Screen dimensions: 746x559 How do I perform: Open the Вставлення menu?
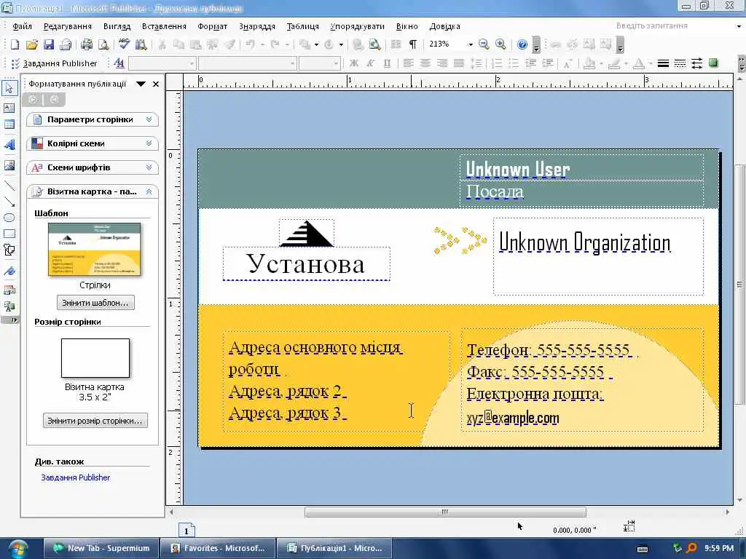pyautogui.click(x=164, y=26)
